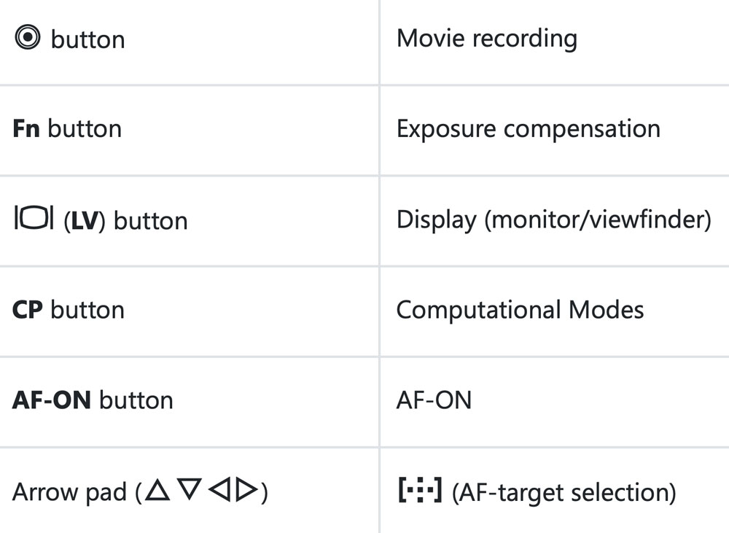729x533 pixels.
Task: Click the bold AF-ON button label
Action: pos(52,400)
